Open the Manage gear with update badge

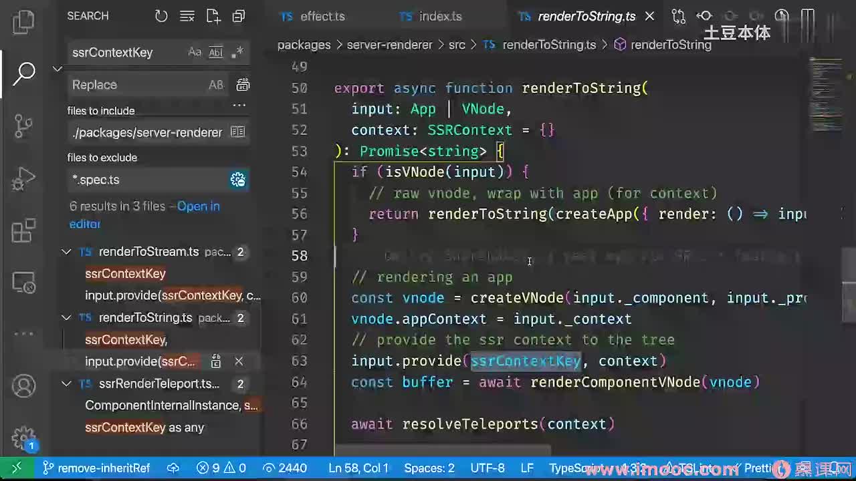coord(23,439)
